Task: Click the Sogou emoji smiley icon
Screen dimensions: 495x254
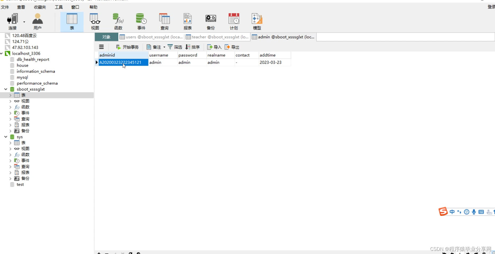Action: point(467,212)
